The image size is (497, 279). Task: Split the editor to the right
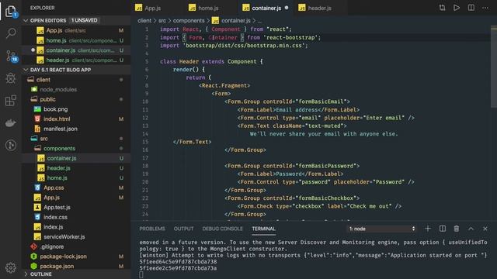[x=471, y=8]
